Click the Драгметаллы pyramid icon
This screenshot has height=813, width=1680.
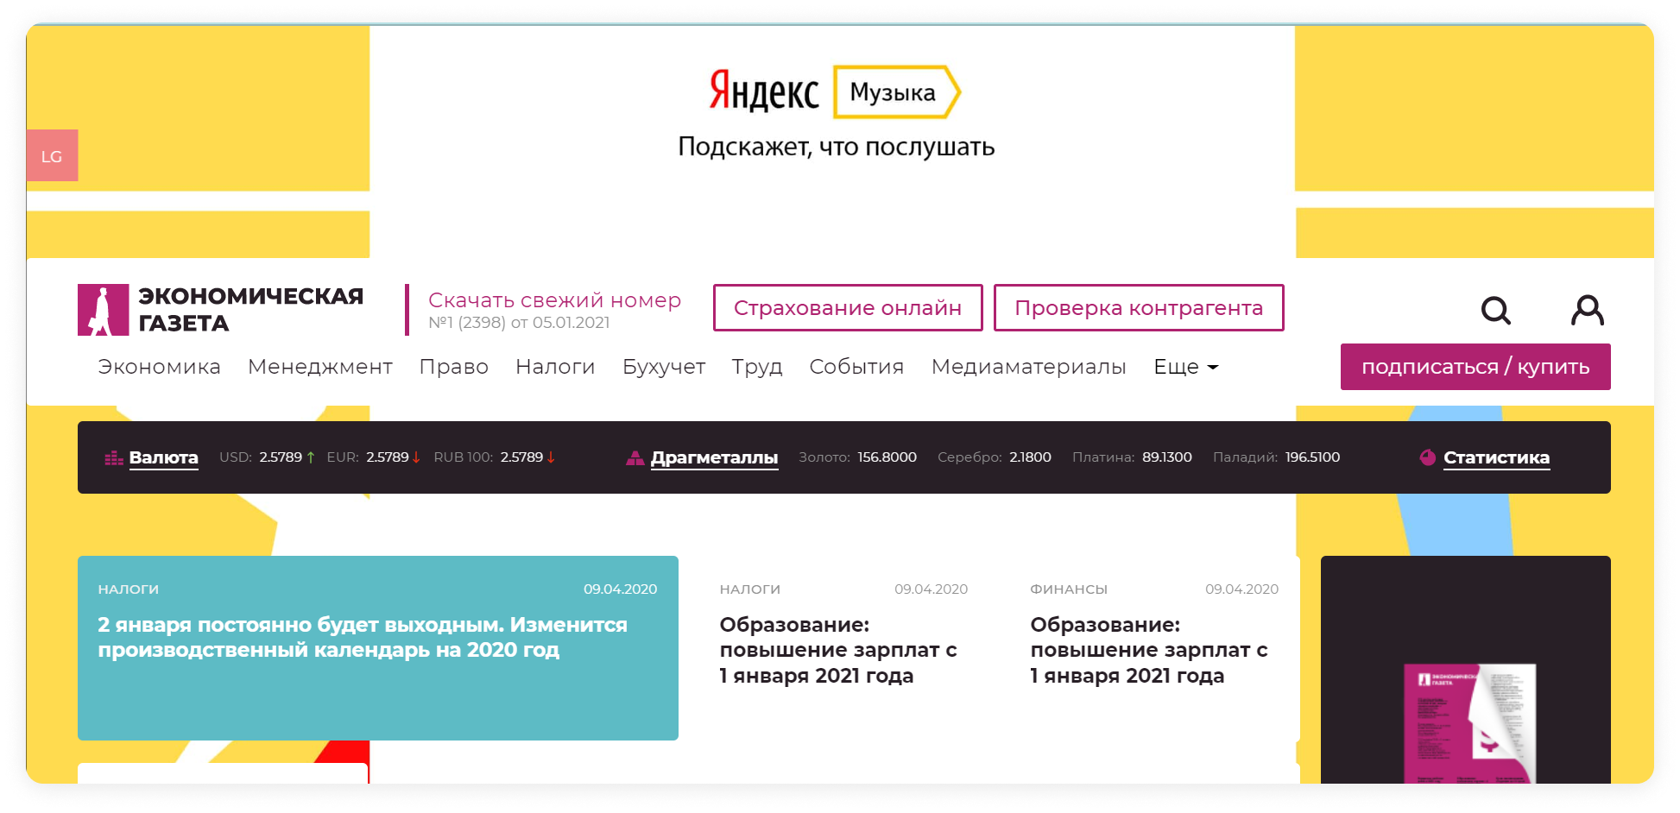[635, 458]
